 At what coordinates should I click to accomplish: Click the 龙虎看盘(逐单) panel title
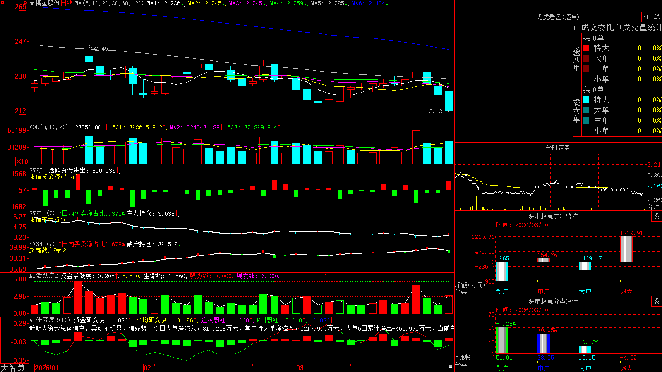(x=558, y=17)
